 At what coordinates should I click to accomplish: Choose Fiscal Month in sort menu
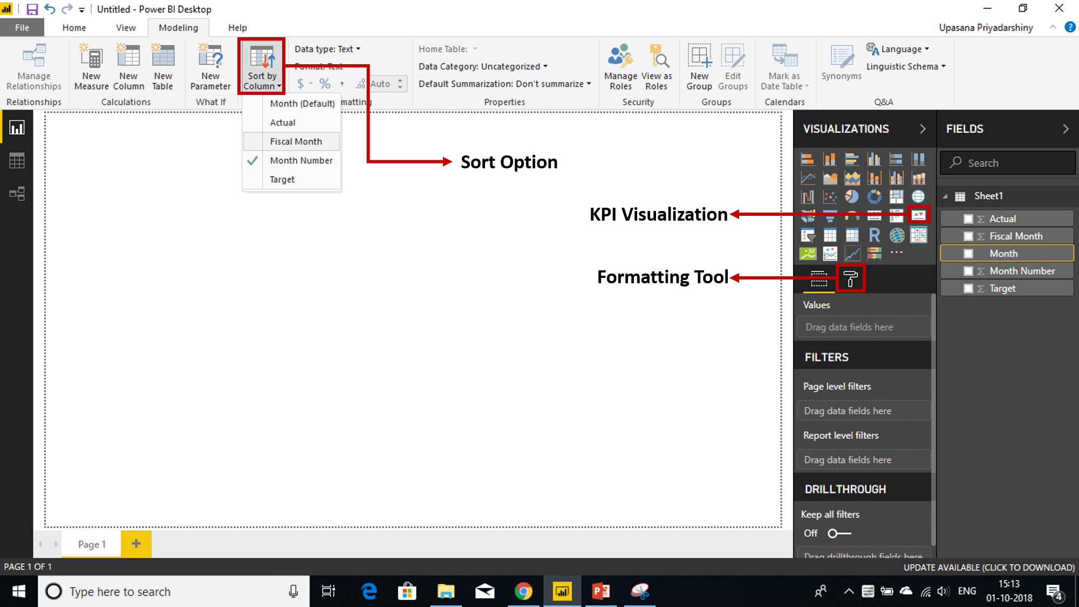[x=291, y=141]
